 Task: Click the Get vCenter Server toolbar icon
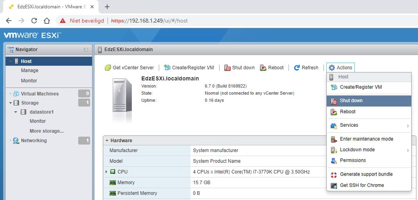pyautogui.click(x=108, y=68)
